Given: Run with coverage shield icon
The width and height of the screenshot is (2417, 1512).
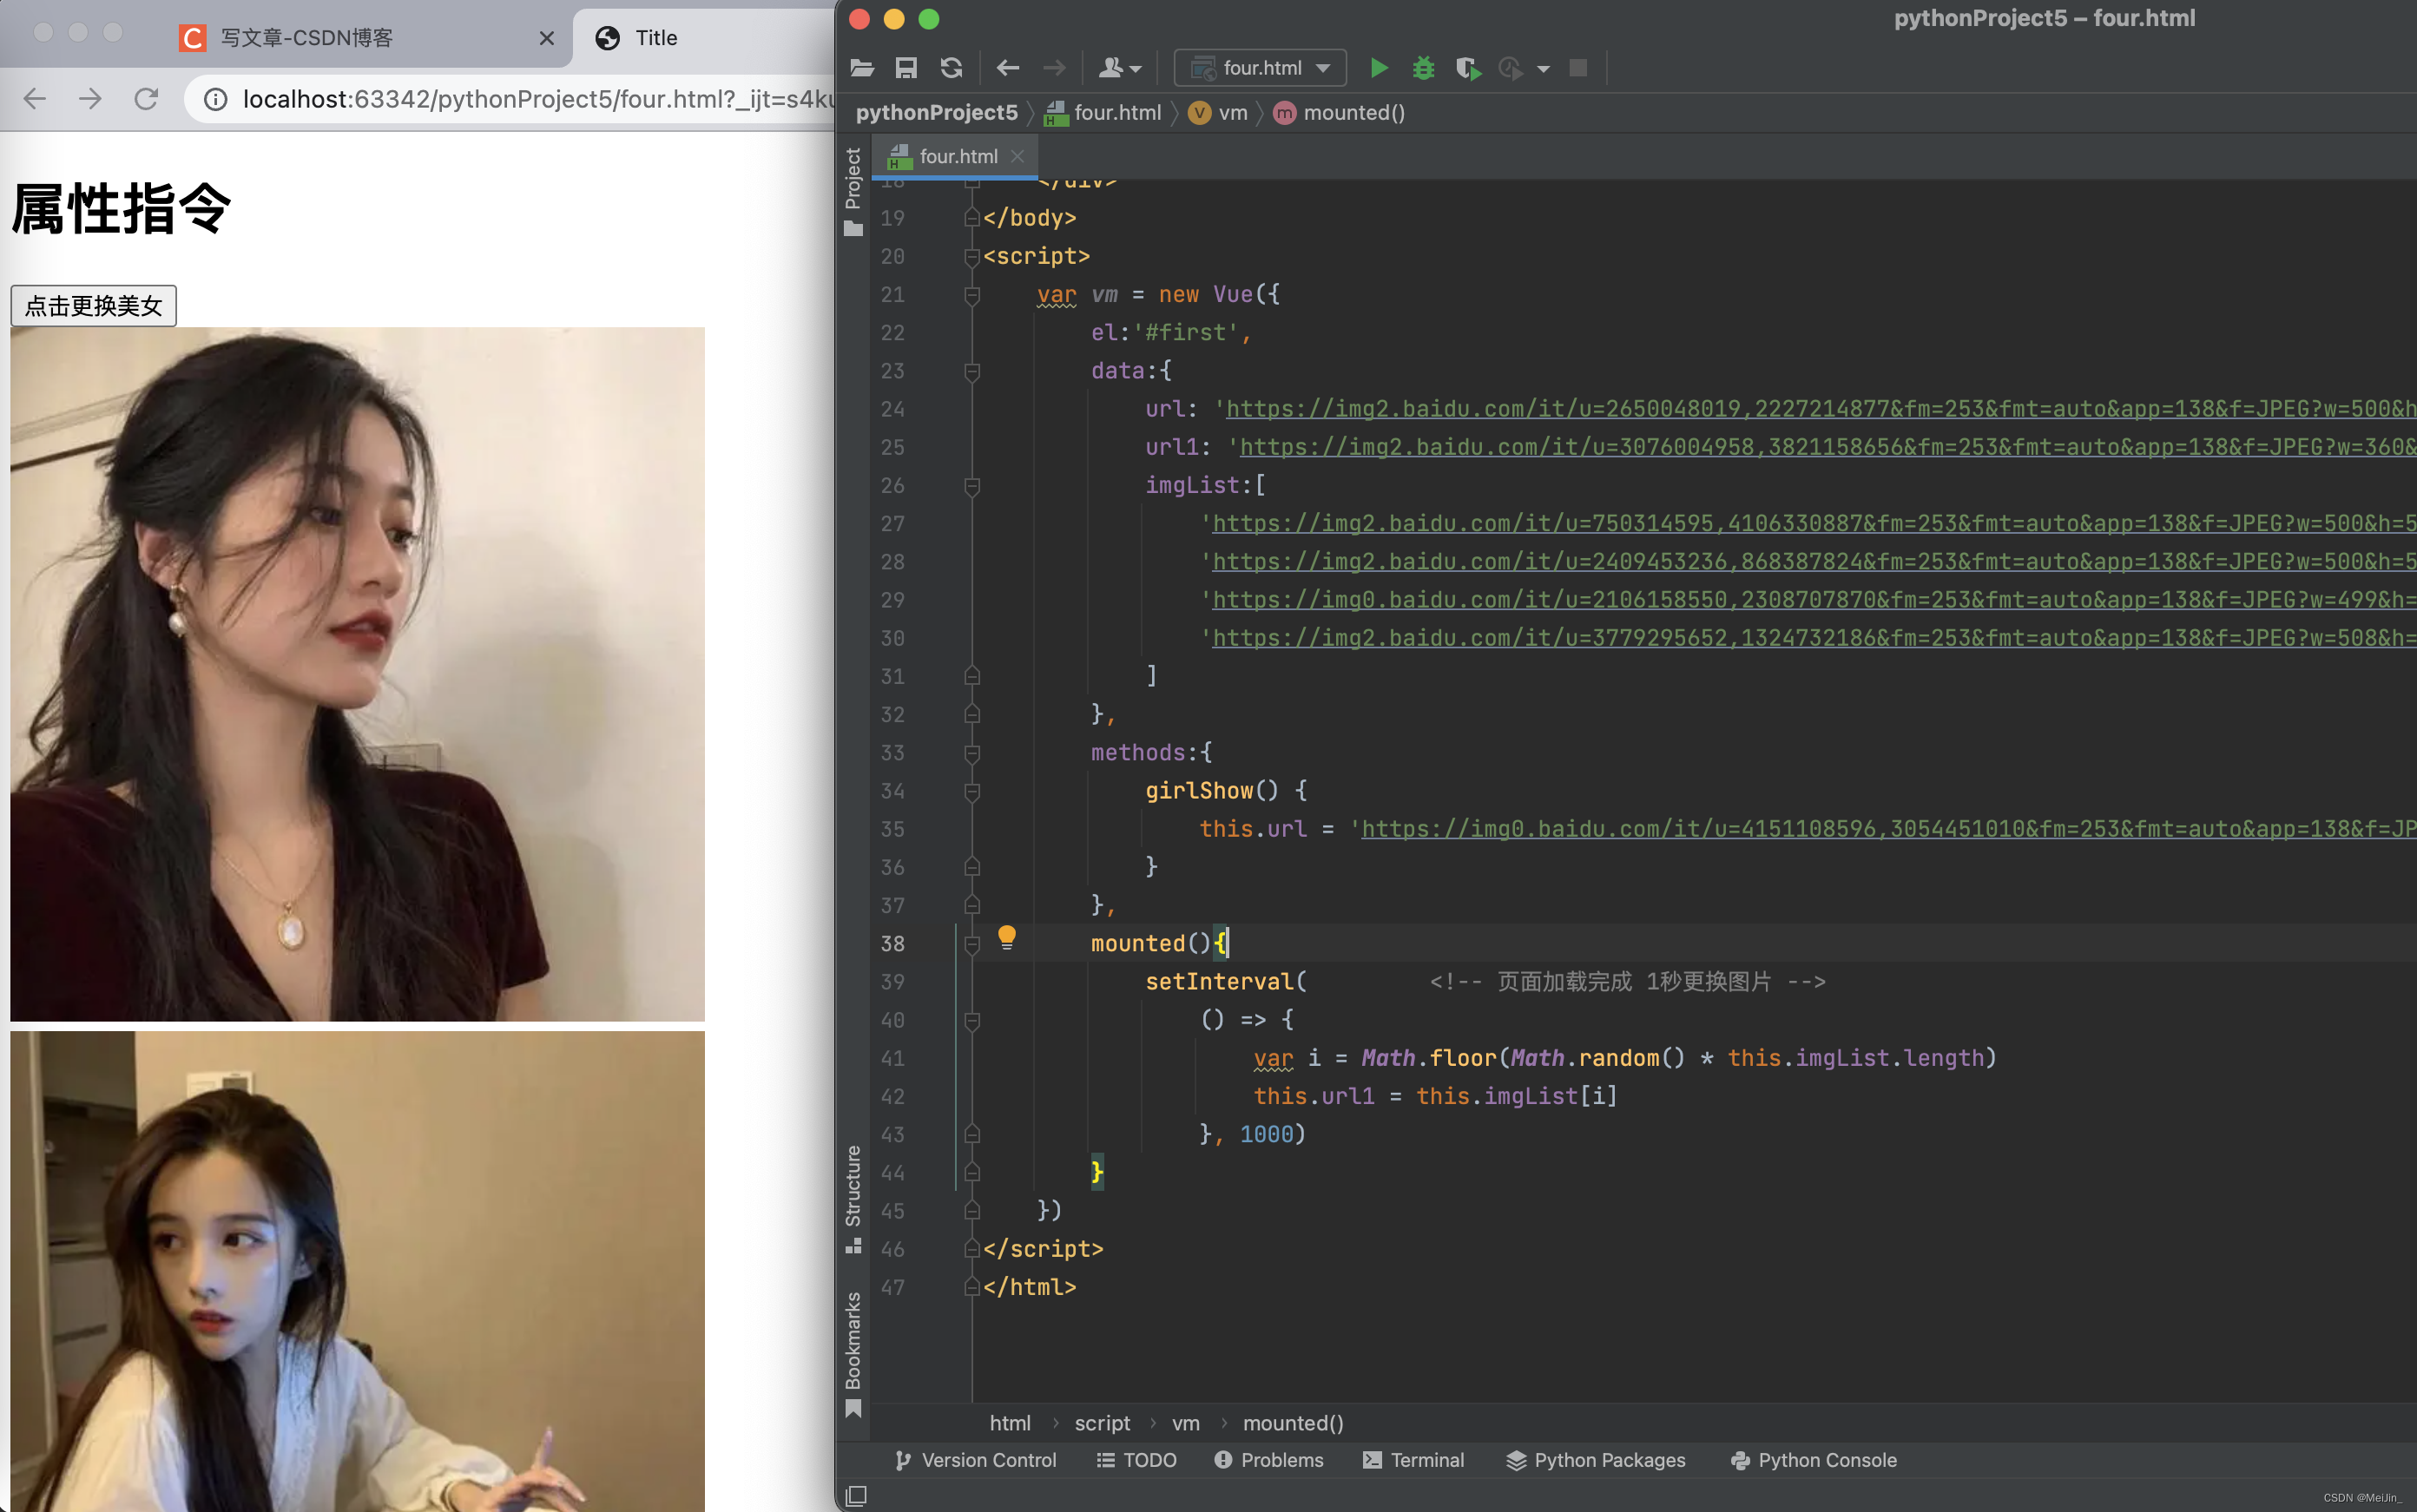Looking at the screenshot, I should [1468, 68].
